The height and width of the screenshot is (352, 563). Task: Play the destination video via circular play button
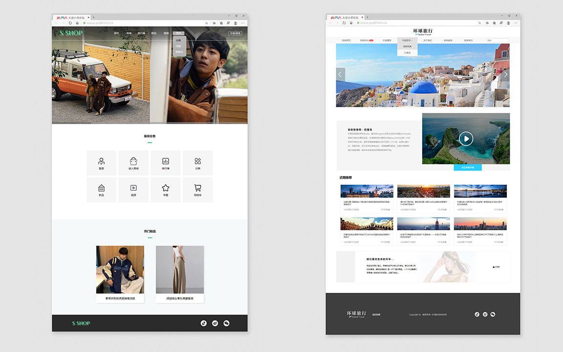coord(466,138)
